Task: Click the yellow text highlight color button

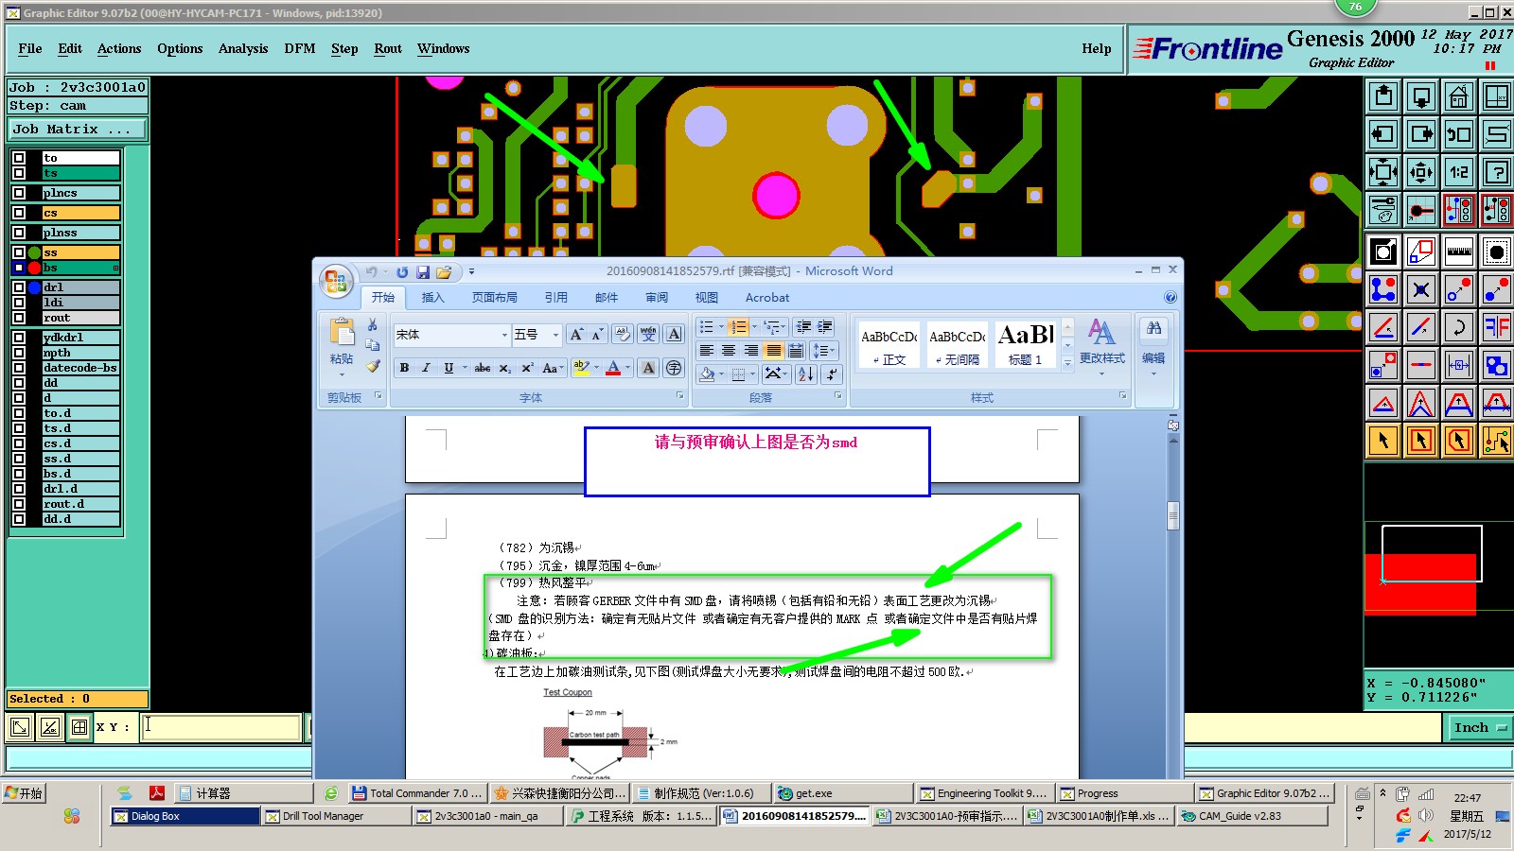Action: pos(580,368)
